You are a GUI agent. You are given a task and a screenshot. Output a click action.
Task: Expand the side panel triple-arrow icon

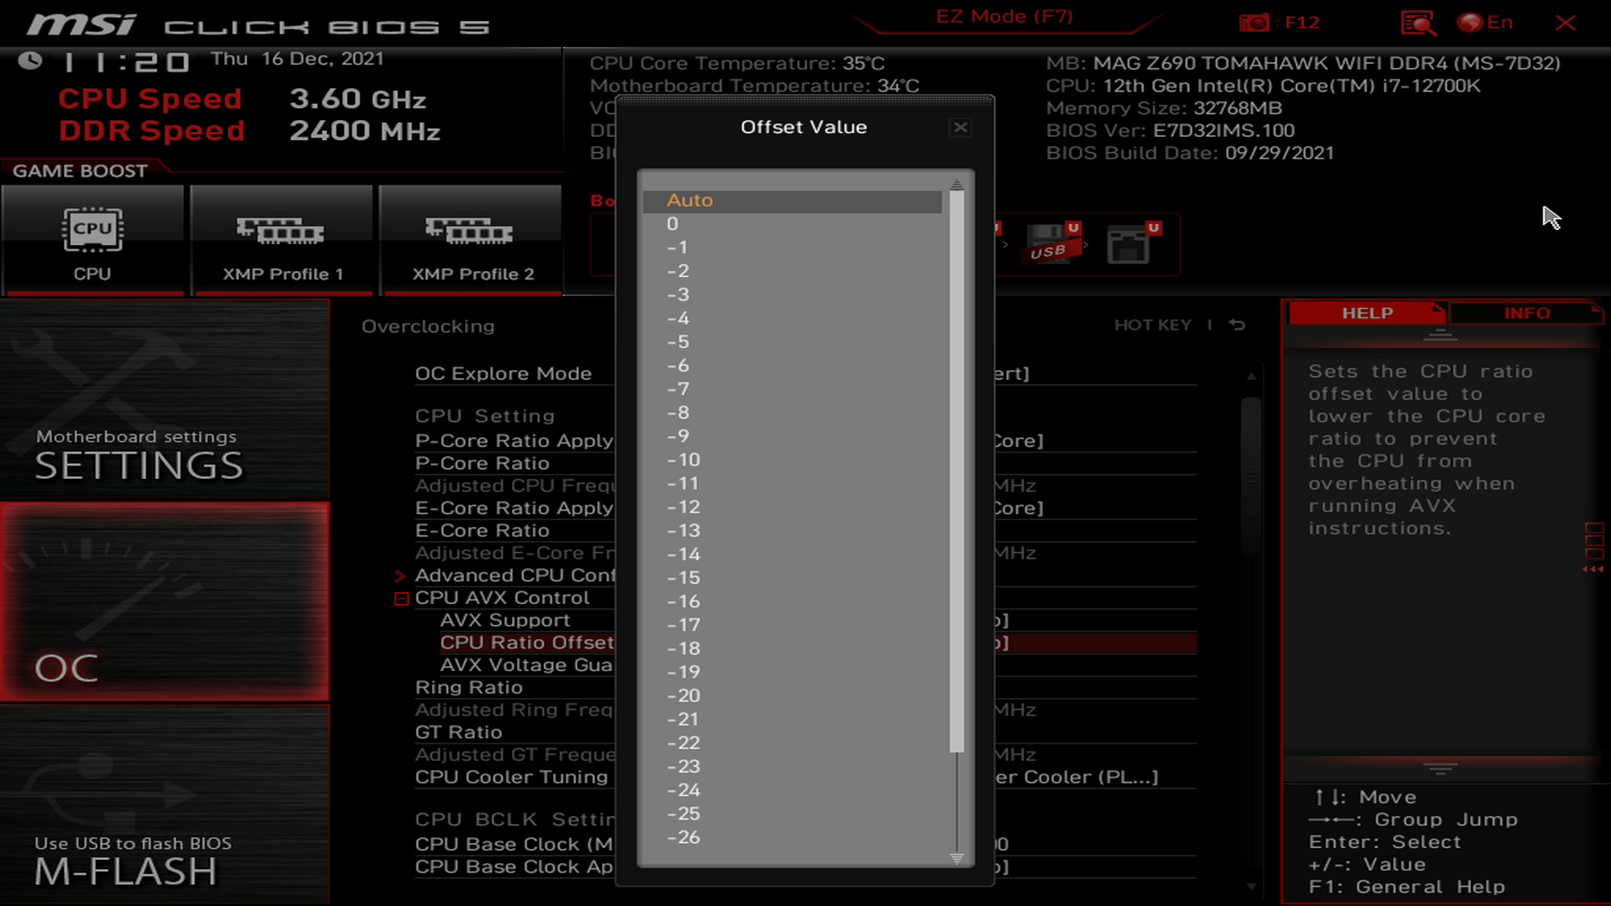pyautogui.click(x=1593, y=570)
